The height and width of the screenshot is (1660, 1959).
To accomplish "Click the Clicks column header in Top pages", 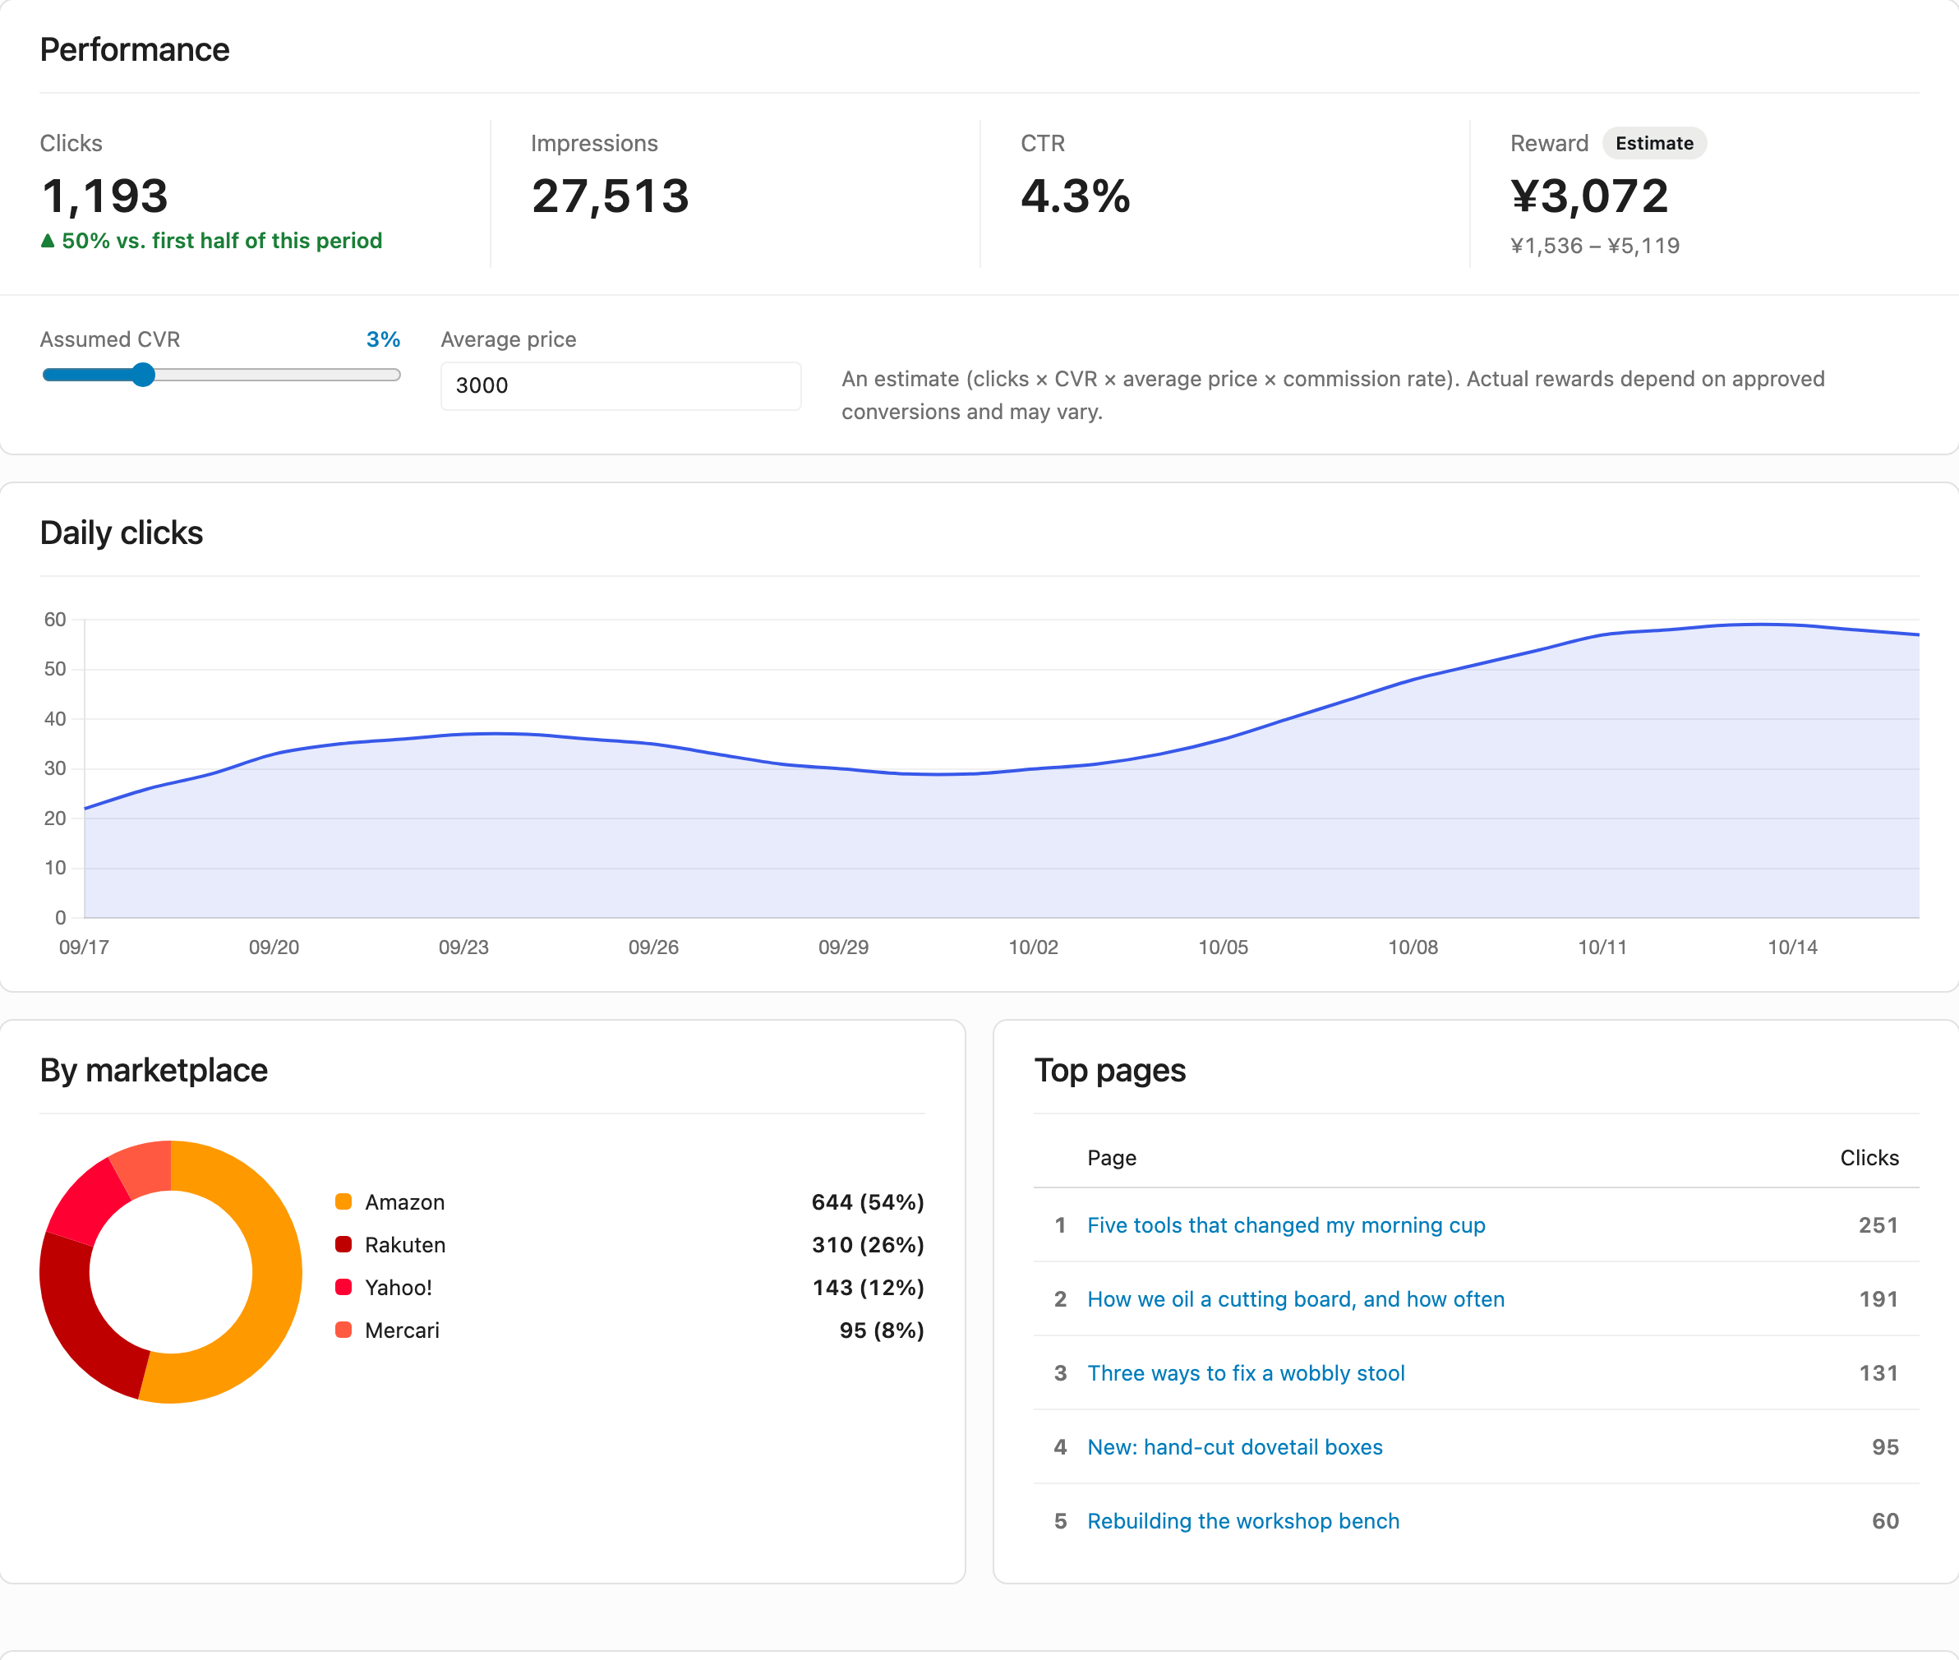I will (x=1869, y=1159).
